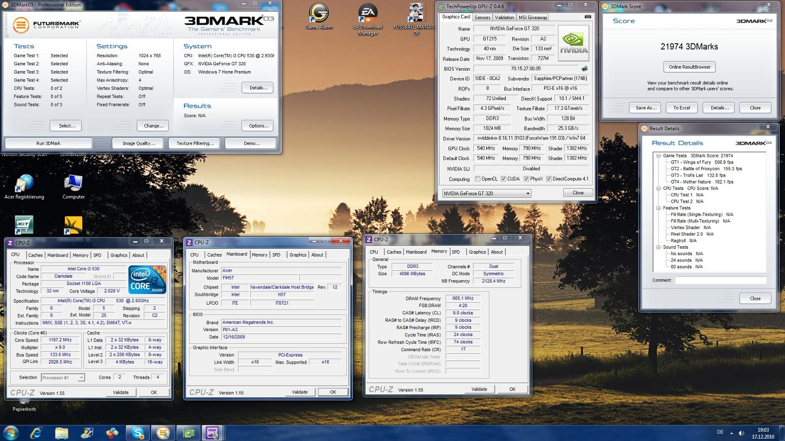Click the Demo... button

tap(252, 143)
